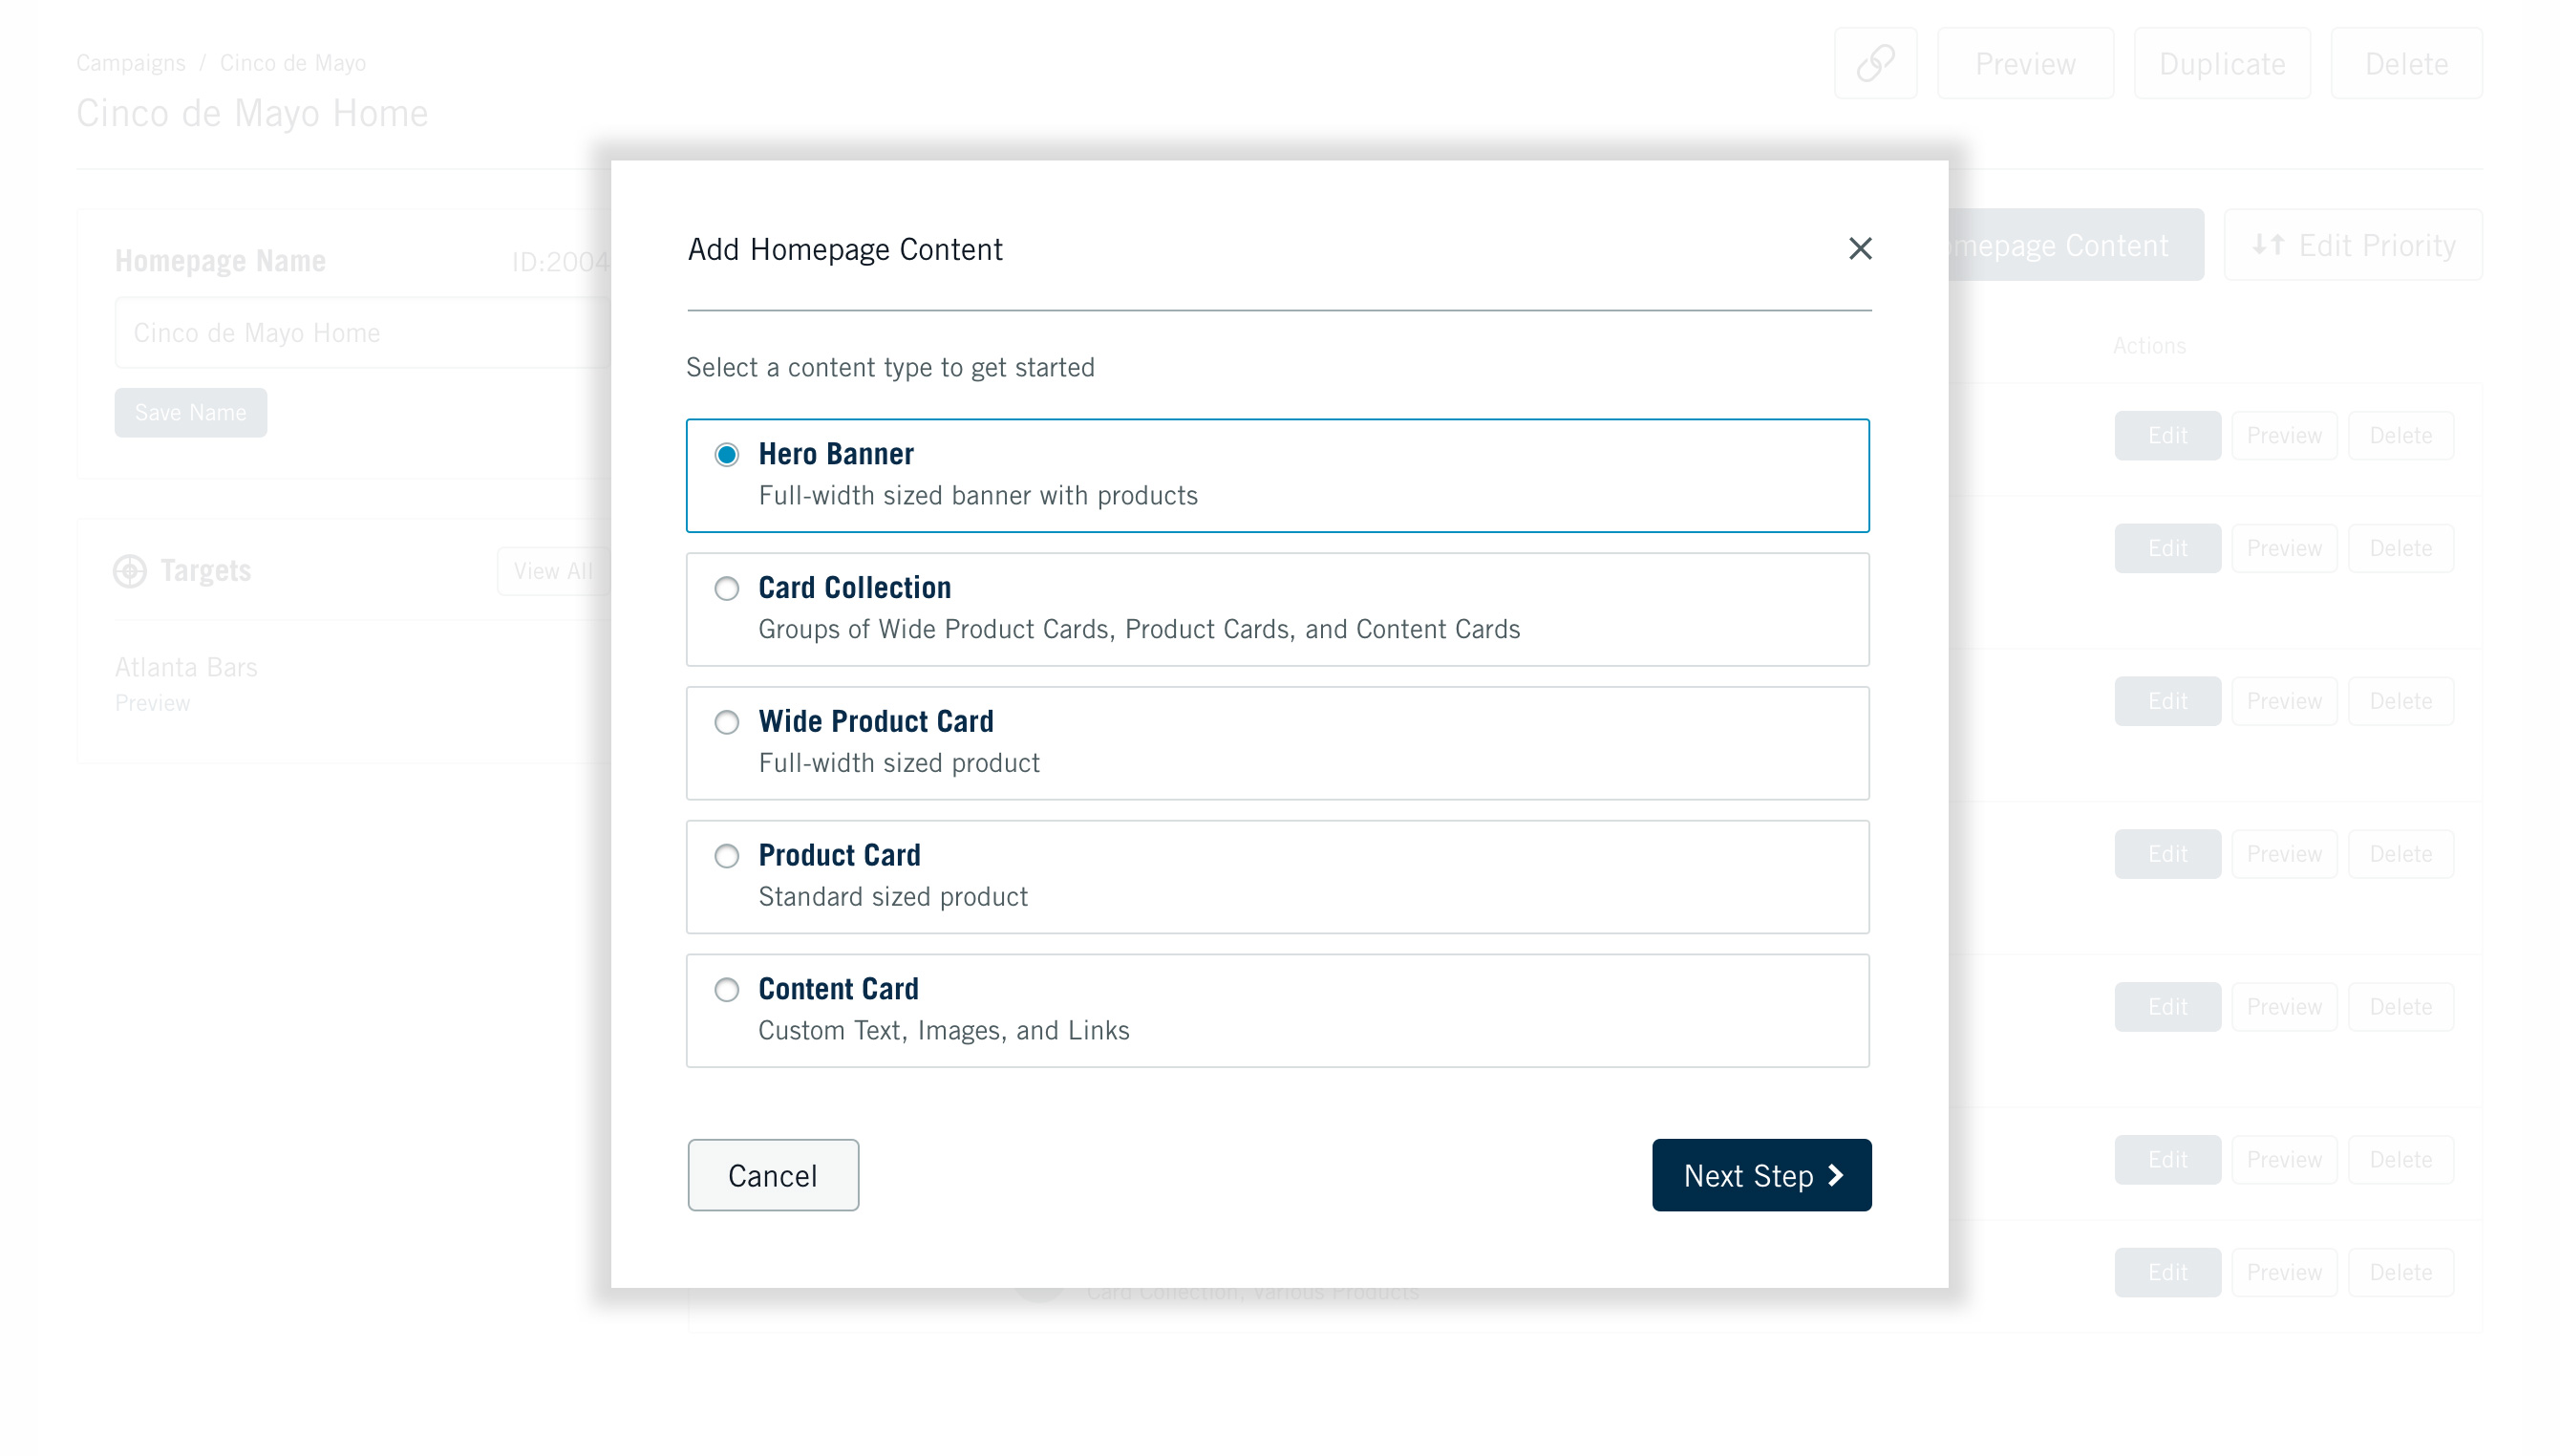Select the Hero Banner radio button
The image size is (2560, 1456).
727,455
